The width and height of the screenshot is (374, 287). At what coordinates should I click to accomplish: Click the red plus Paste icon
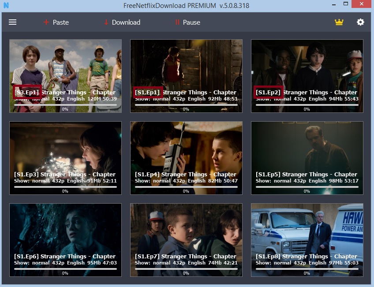point(46,22)
